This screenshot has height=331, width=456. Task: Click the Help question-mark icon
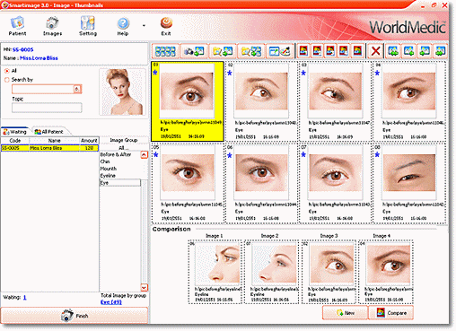point(123,26)
